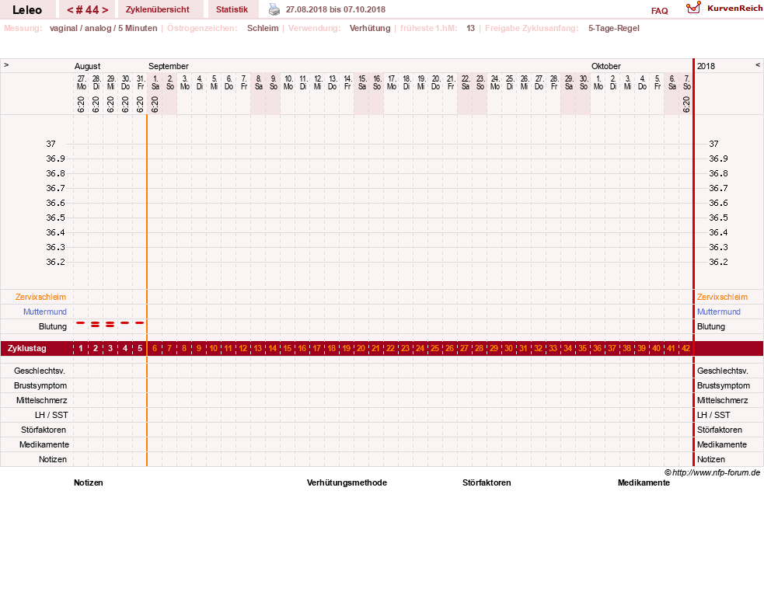
Task: Click the date column 27. Mo
Action: [82, 82]
